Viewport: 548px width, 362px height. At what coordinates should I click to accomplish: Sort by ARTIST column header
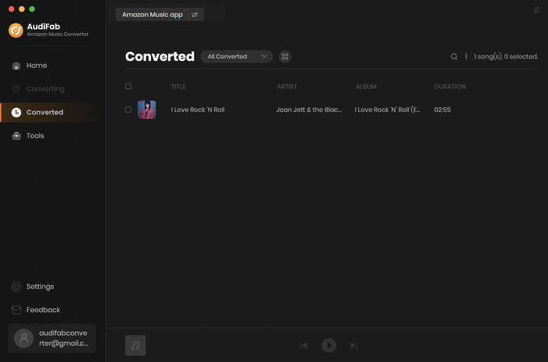(287, 86)
